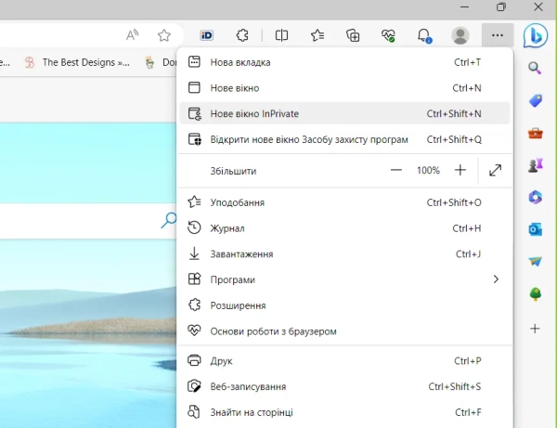The height and width of the screenshot is (428, 557).
Task: Open the Bing chat sidebar icon
Action: tap(535, 35)
